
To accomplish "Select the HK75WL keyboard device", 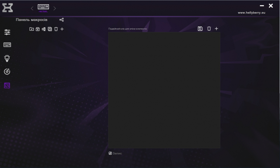I will point(43,8).
